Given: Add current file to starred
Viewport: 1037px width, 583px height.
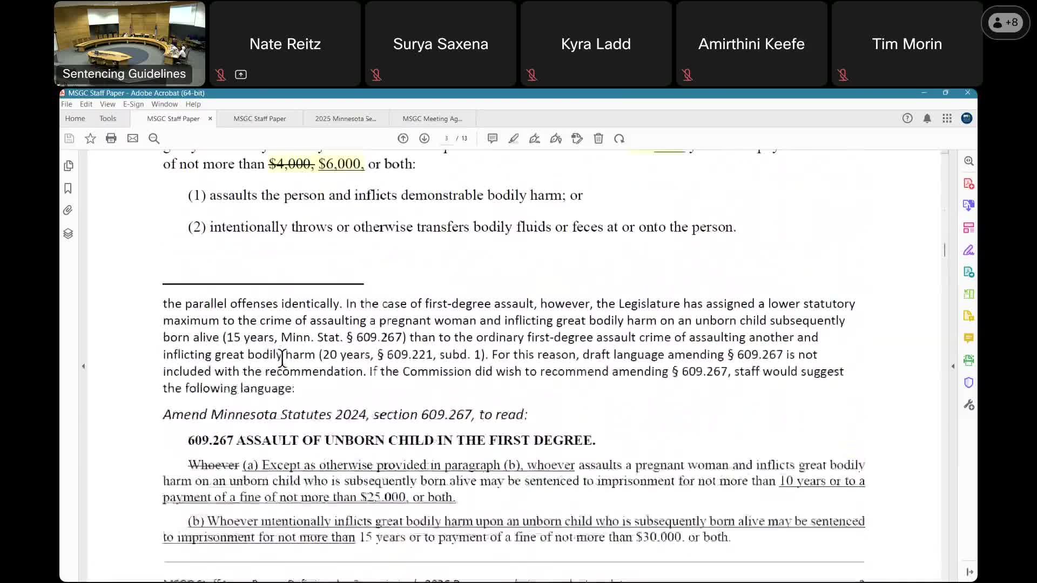Looking at the screenshot, I should (90, 138).
